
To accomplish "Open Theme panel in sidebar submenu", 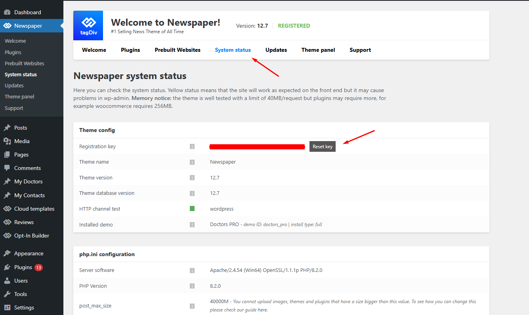I will point(19,96).
